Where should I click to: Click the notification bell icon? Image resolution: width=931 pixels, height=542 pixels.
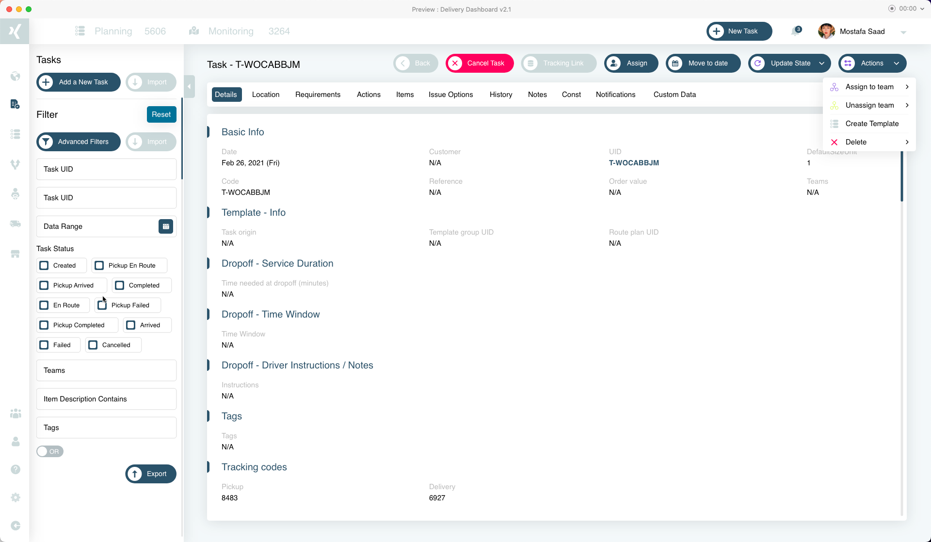(795, 32)
